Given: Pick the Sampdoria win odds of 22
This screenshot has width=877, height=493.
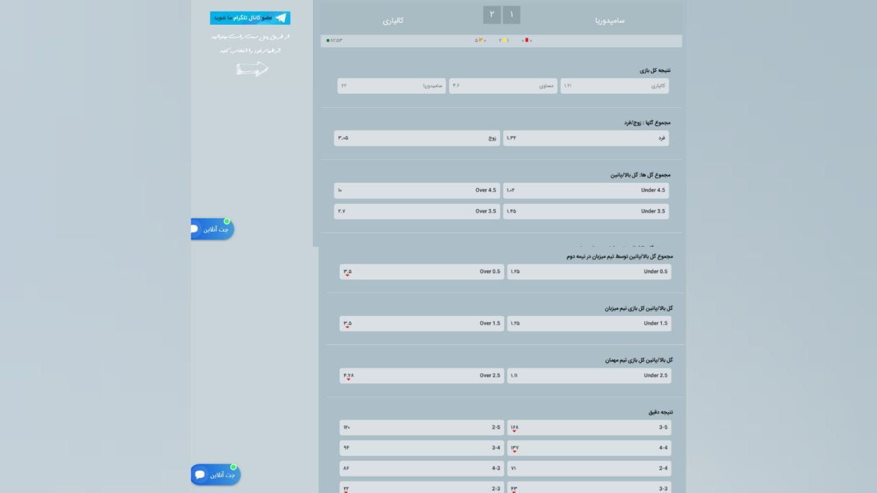Looking at the screenshot, I should pos(391,85).
